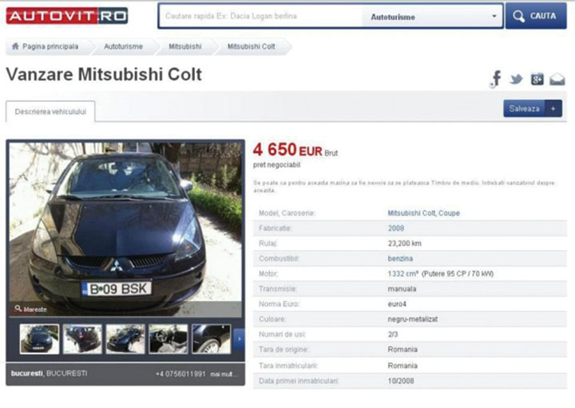Screen dimensions: 575x408
Task: Select fifth thumbnail showing wheel
Action: click(211, 339)
